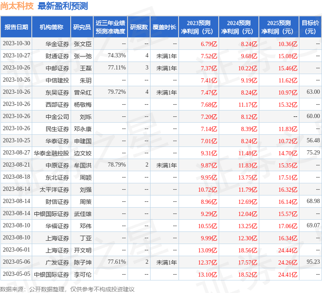The width and height of the screenshot is (322, 293).
Task: Click analyst name 开文明
Action: point(82,250)
